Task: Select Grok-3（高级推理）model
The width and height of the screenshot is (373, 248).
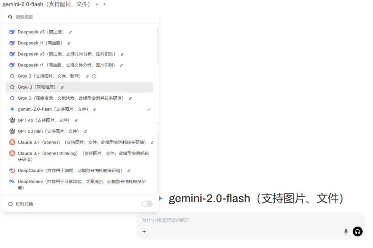Action: (79, 87)
